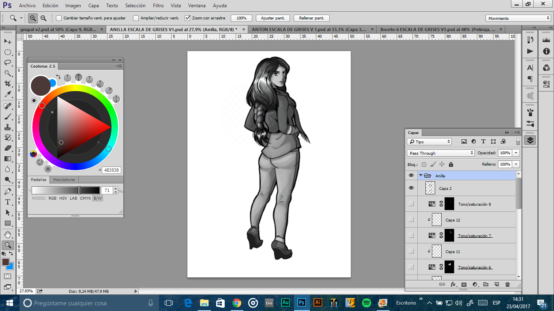Select the HSV mode in Coolorus
The width and height of the screenshot is (554, 311).
[63, 198]
